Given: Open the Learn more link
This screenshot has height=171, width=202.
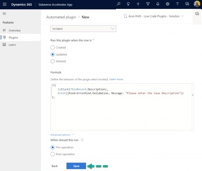Looking at the screenshot, I should 116,79.
